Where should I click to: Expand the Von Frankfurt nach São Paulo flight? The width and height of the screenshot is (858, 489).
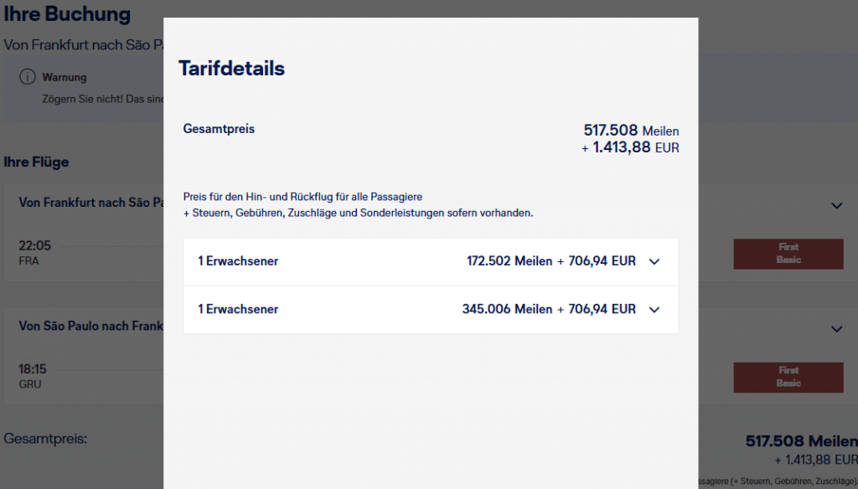tap(835, 205)
